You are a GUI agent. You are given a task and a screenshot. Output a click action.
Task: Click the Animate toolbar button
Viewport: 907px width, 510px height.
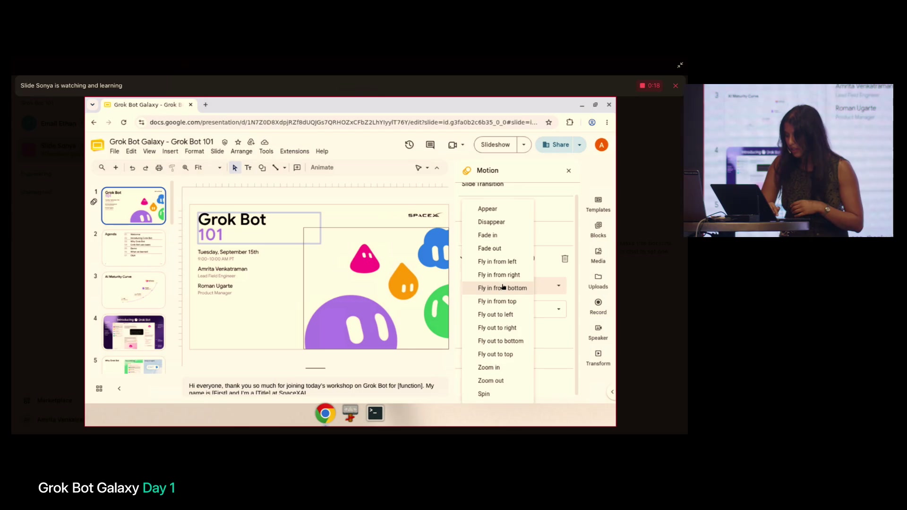322,168
